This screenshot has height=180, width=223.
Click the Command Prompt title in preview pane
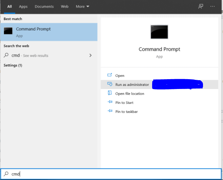(159, 49)
